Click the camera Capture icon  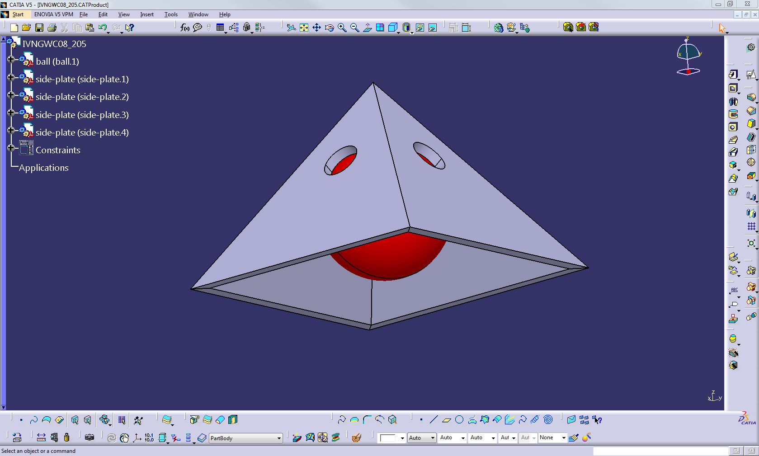pos(90,437)
